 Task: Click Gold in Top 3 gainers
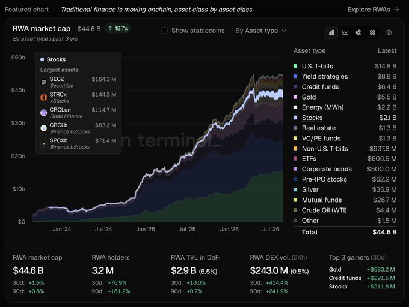(335, 270)
